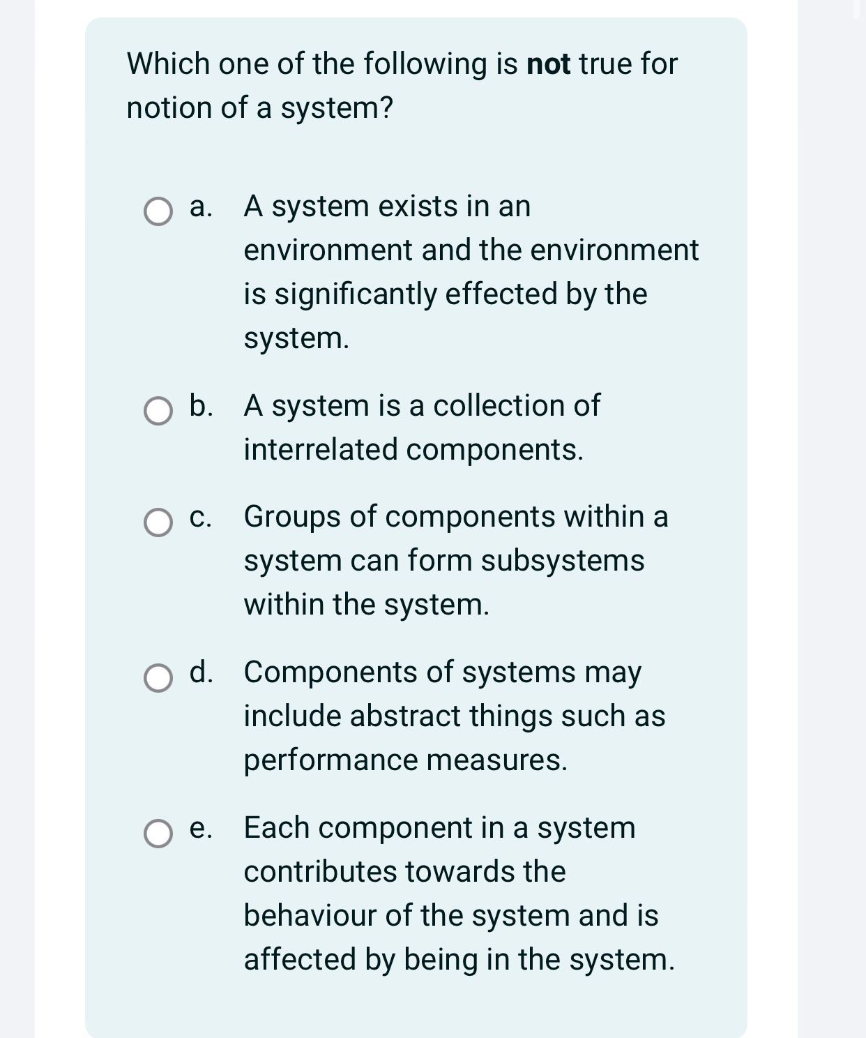This screenshot has height=1038, width=866.
Task: Click the option d answer text
Action: coord(453,716)
